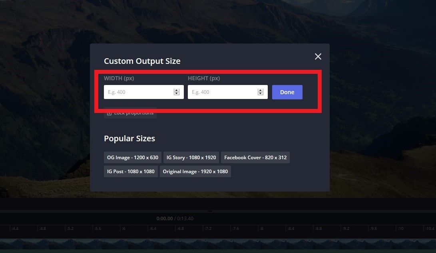Image resolution: width=436 pixels, height=253 pixels.
Task: Increase height using the stepper up arrow
Action: [x=260, y=90]
